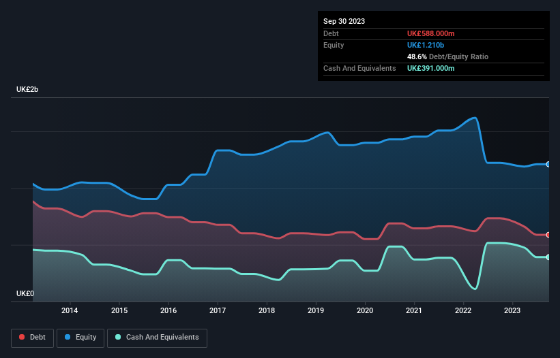Viewport: 560px width, 358px height.
Task: Select the 2016 year tick label
Action: (168, 311)
